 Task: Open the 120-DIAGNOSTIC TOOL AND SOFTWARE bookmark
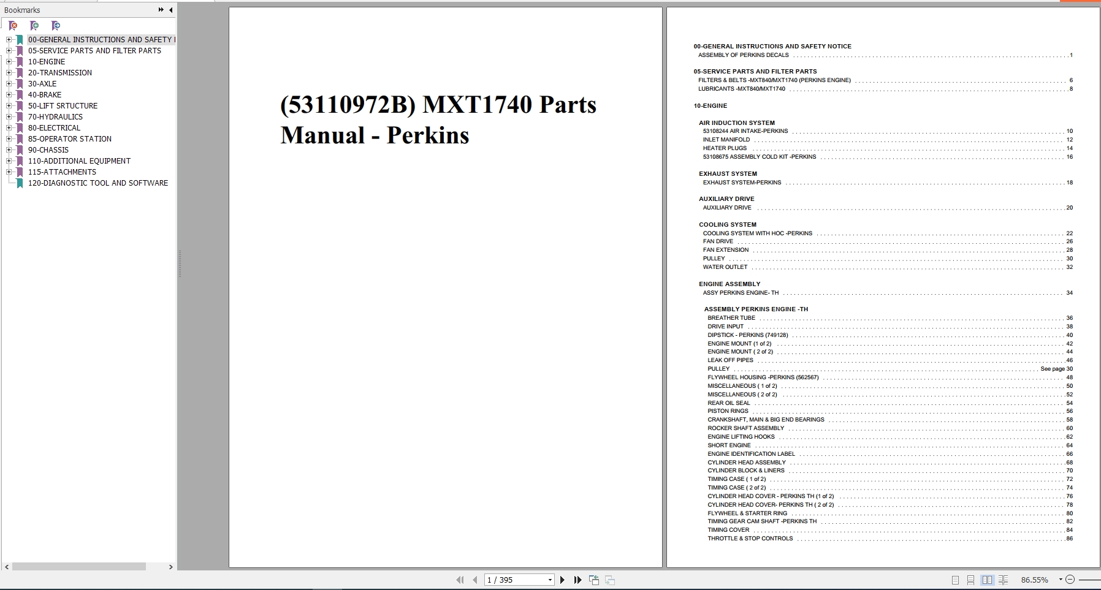pyautogui.click(x=98, y=183)
